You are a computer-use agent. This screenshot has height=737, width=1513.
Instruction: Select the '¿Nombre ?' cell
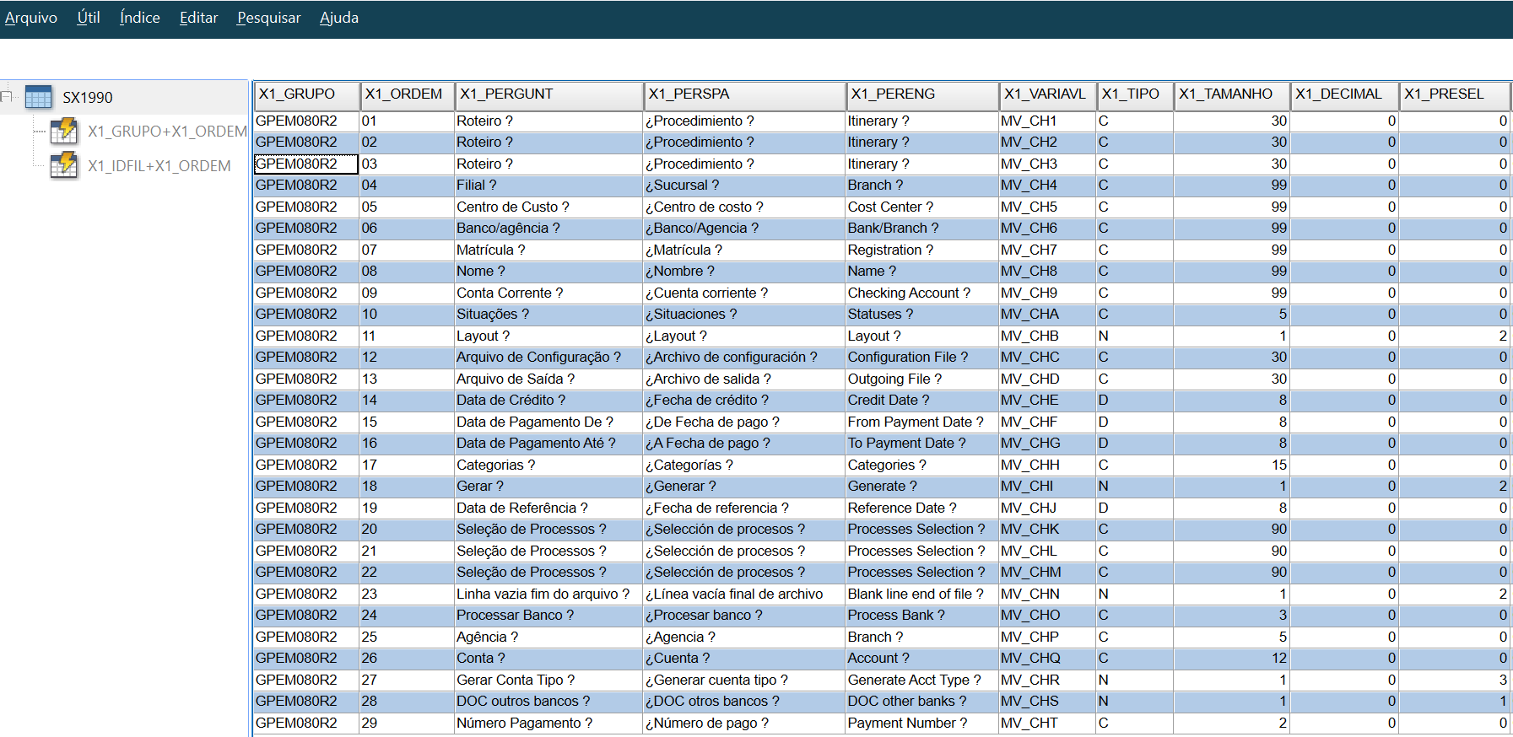pyautogui.click(x=744, y=272)
